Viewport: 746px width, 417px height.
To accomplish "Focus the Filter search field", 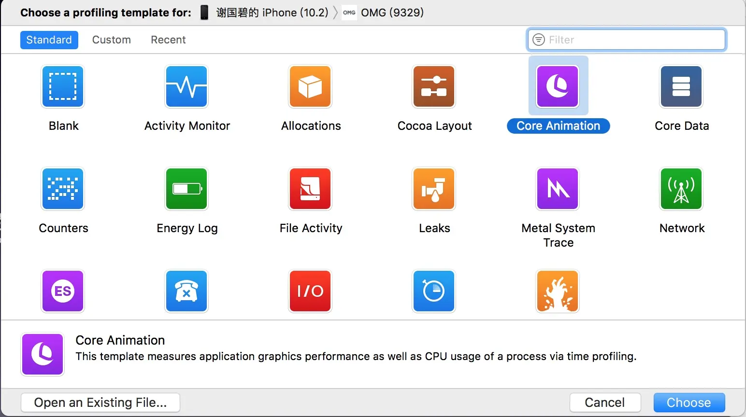I will 626,40.
